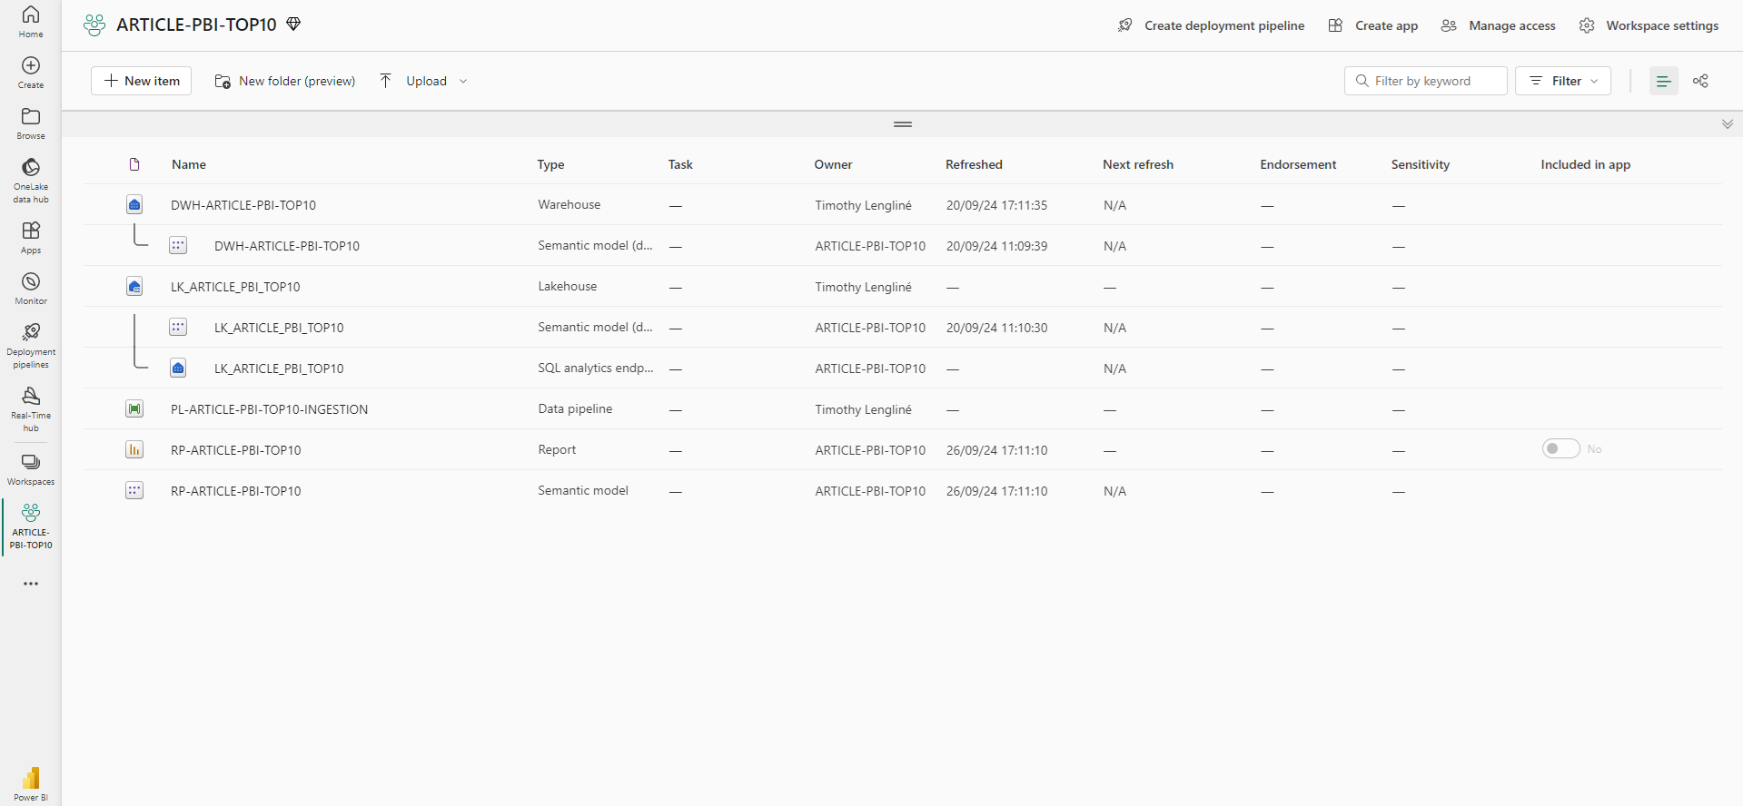The height and width of the screenshot is (806, 1743).
Task: Open the RP-ARTICLE-PBI-TOP10 report
Action: (235, 450)
